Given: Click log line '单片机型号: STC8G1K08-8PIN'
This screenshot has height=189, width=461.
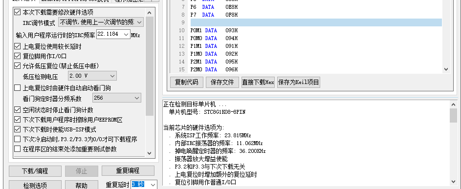Looking at the screenshot, I should pos(207,112).
